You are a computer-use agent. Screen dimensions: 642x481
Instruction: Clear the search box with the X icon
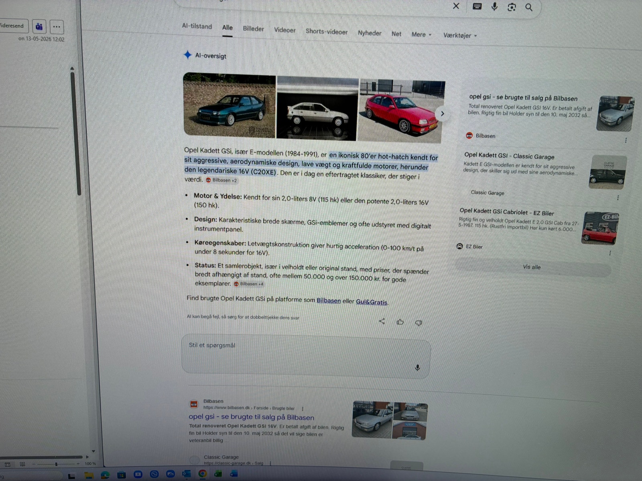click(x=456, y=6)
